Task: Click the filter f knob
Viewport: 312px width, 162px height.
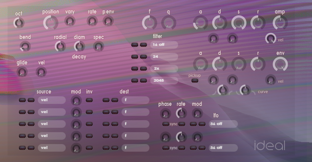Action: pyautogui.click(x=149, y=22)
